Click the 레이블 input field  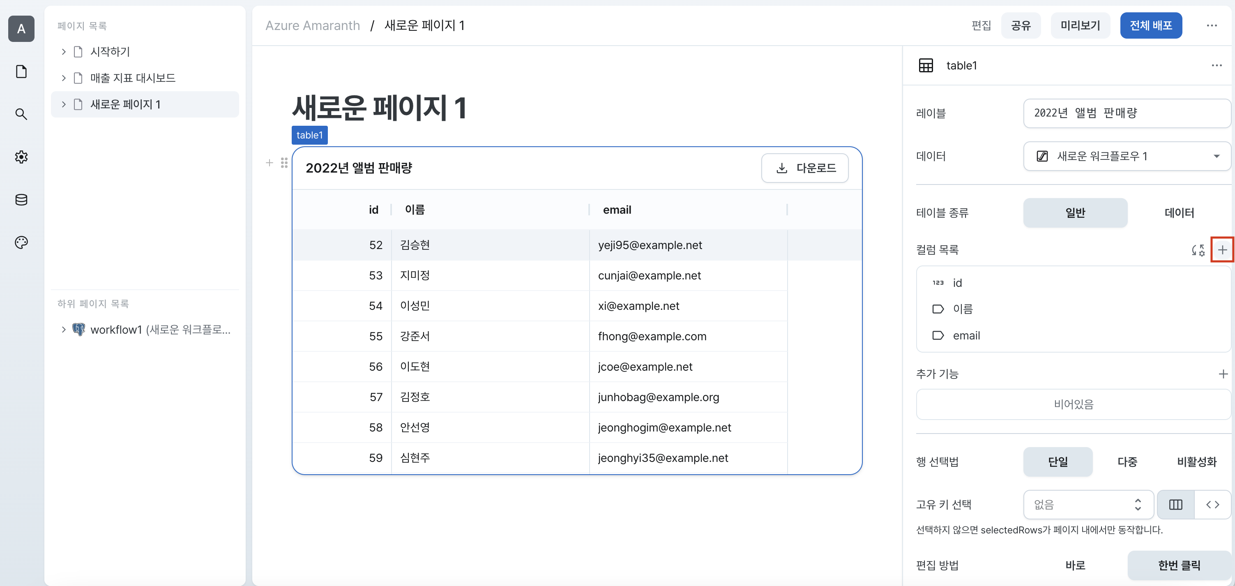[1127, 113]
